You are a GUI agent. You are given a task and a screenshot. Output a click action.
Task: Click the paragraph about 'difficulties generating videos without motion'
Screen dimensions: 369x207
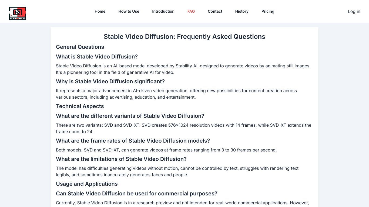point(177,171)
